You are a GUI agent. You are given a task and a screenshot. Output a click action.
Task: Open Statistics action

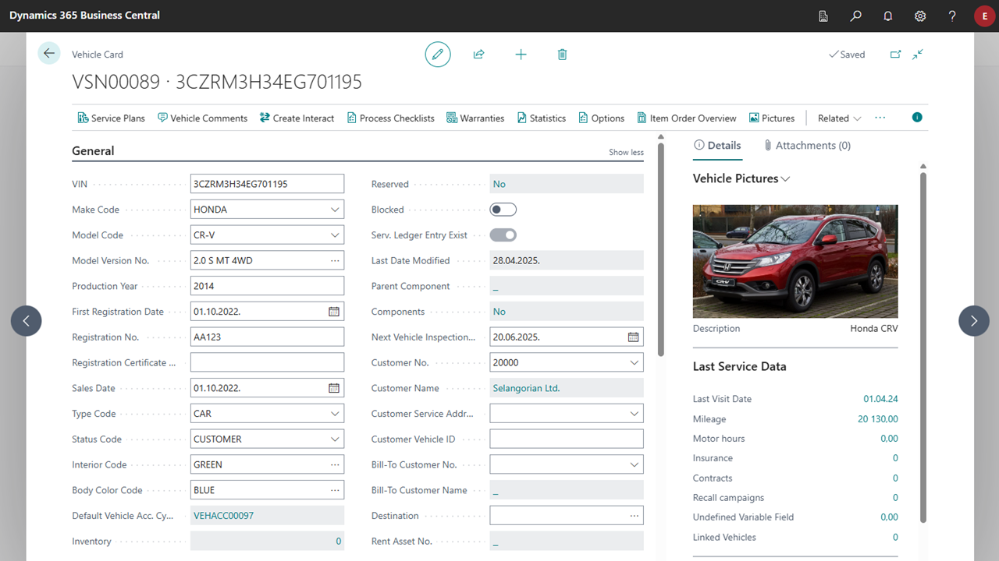pos(541,118)
